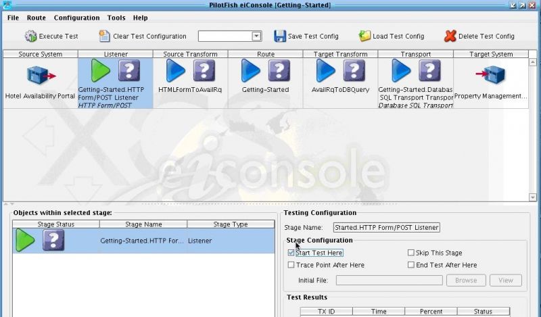The image size is (541, 317).
Task: Click the Load Test Config folder icon
Action: pyautogui.click(x=364, y=36)
